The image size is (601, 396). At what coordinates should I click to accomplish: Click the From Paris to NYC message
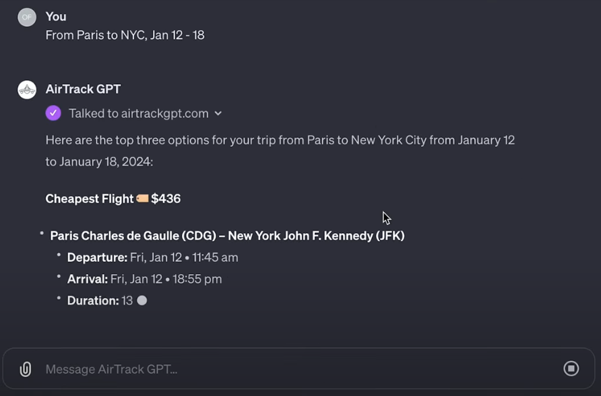coord(125,35)
